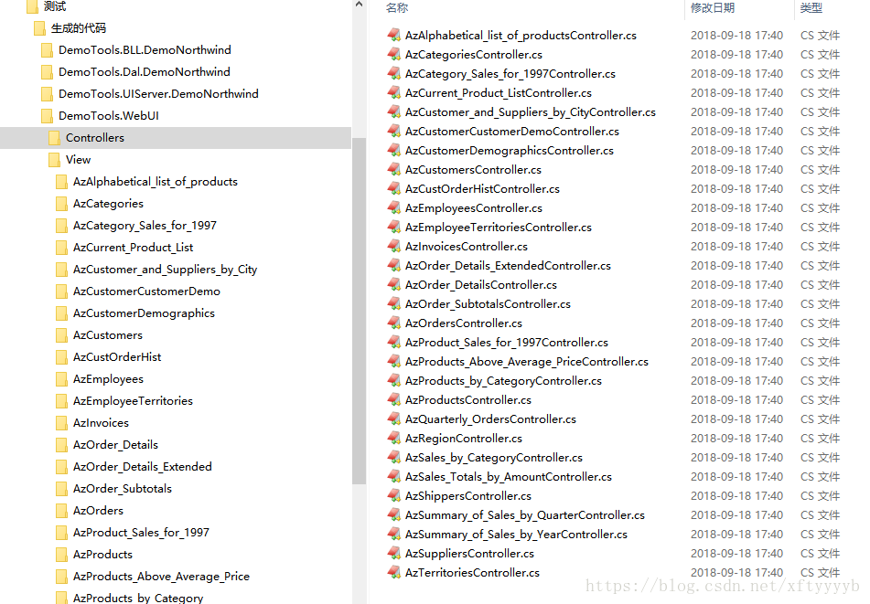
Task: Click the AzProducts folder icon in tree
Action: tap(61, 555)
